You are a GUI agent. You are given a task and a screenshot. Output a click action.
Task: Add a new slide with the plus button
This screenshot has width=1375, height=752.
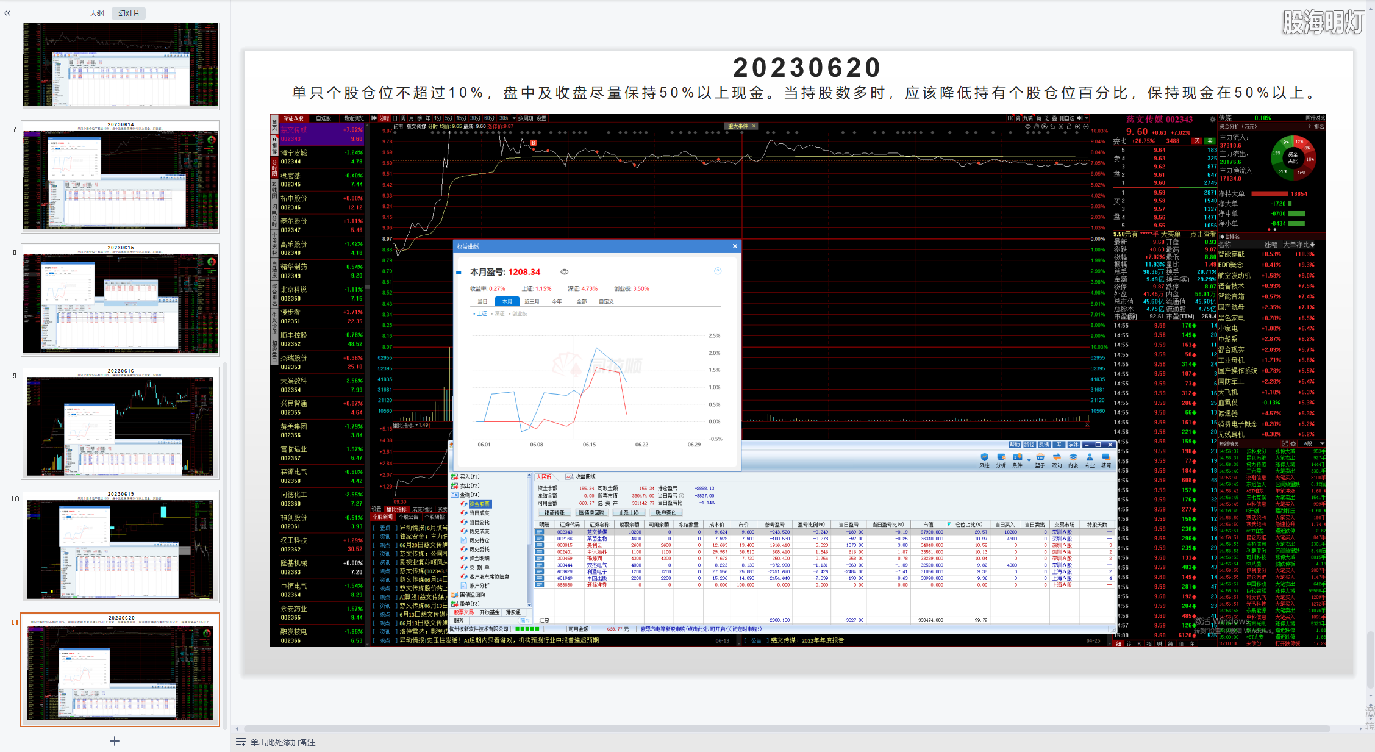pyautogui.click(x=115, y=741)
